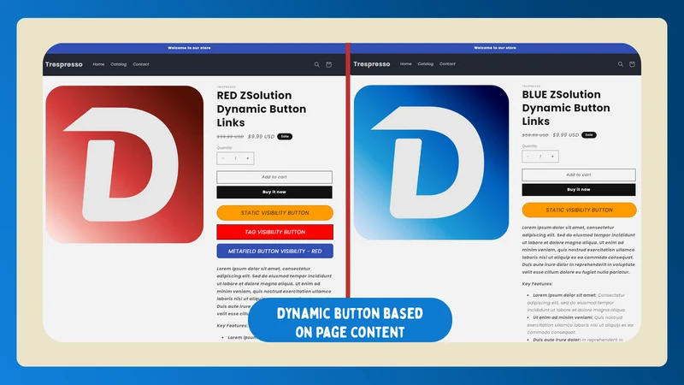Click the Sale badge on the RED product
Screen dimensions: 684x385
tap(285, 136)
